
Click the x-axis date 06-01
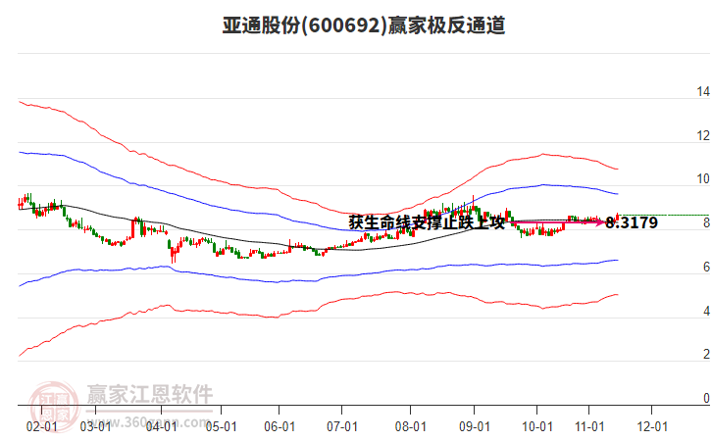[x=280, y=427]
